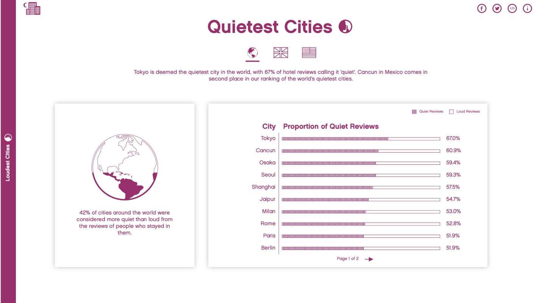This screenshot has width=545, height=303.
Task: Click the Quietest Cities title
Action: [x=270, y=27]
